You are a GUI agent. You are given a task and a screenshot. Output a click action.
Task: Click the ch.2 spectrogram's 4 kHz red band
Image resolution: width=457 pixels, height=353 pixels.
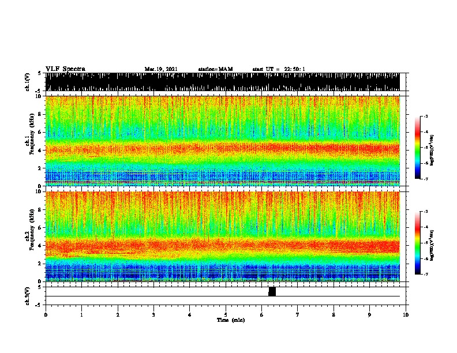(x=223, y=245)
